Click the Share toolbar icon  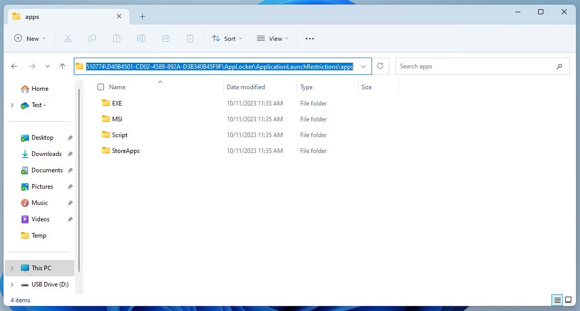pyautogui.click(x=166, y=38)
